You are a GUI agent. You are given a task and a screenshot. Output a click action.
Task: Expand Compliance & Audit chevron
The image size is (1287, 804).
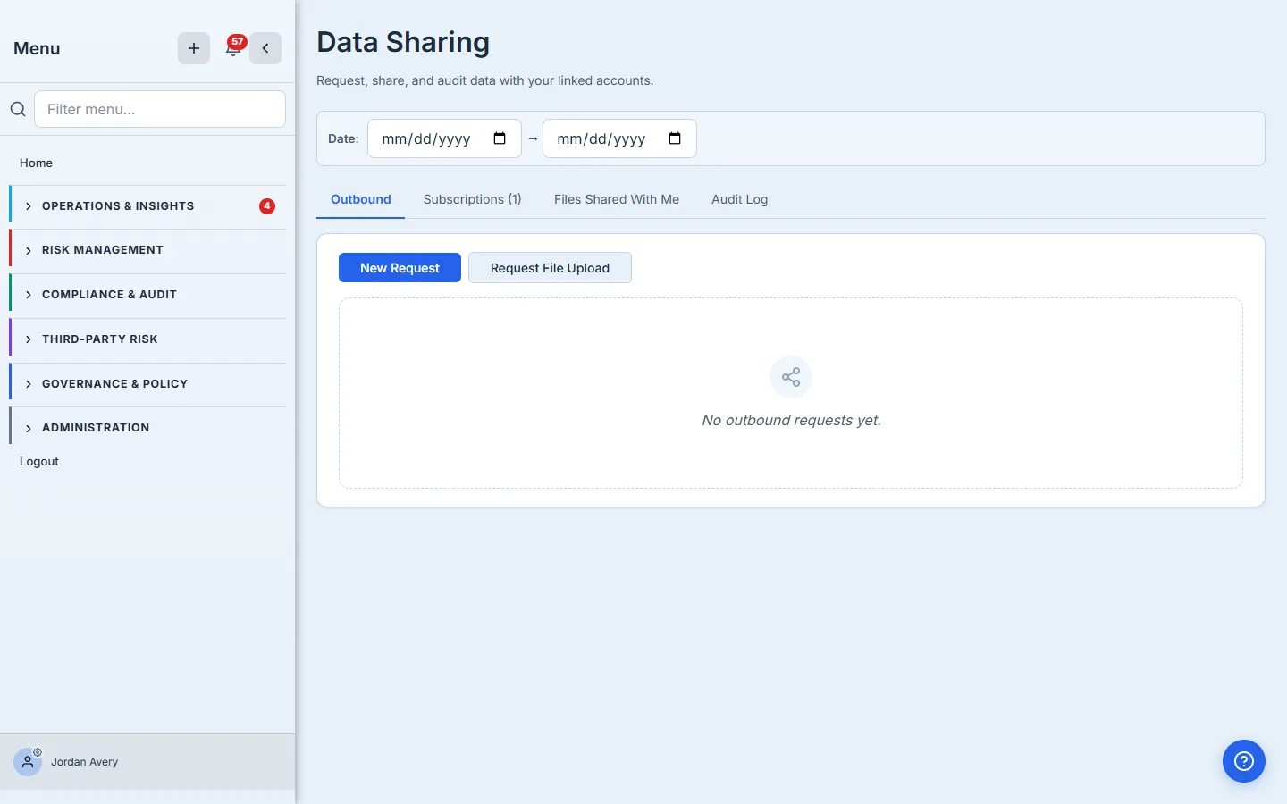click(x=29, y=295)
